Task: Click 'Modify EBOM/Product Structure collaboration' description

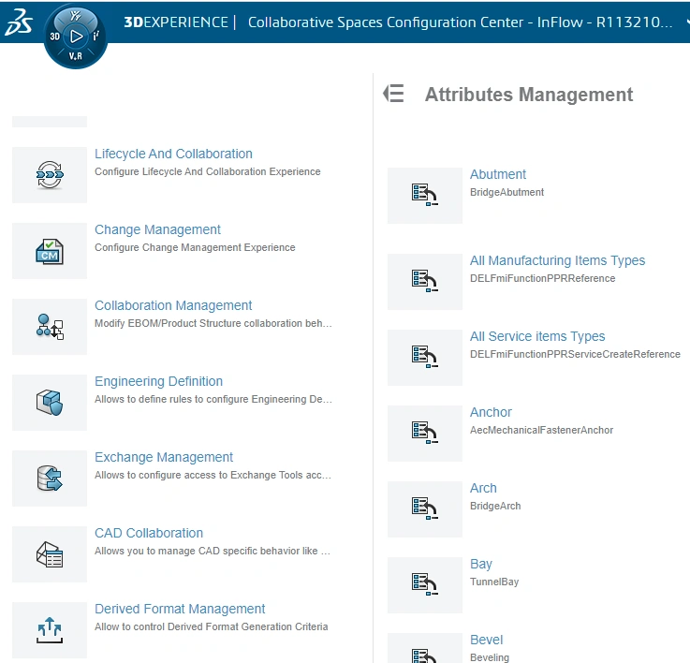Action: pyautogui.click(x=213, y=323)
